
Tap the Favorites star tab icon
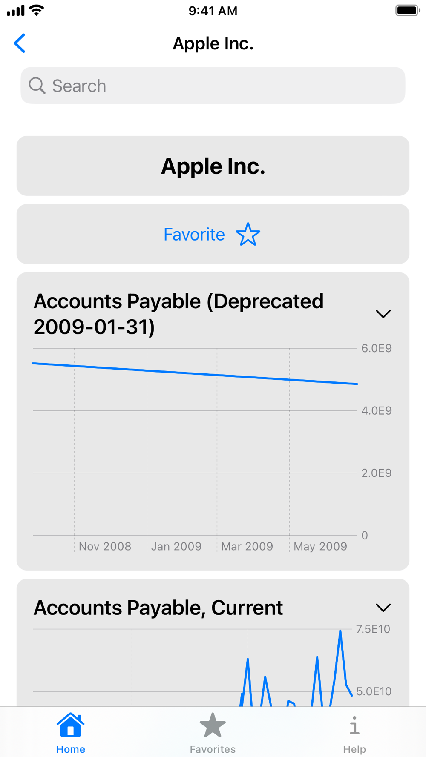pyautogui.click(x=213, y=725)
